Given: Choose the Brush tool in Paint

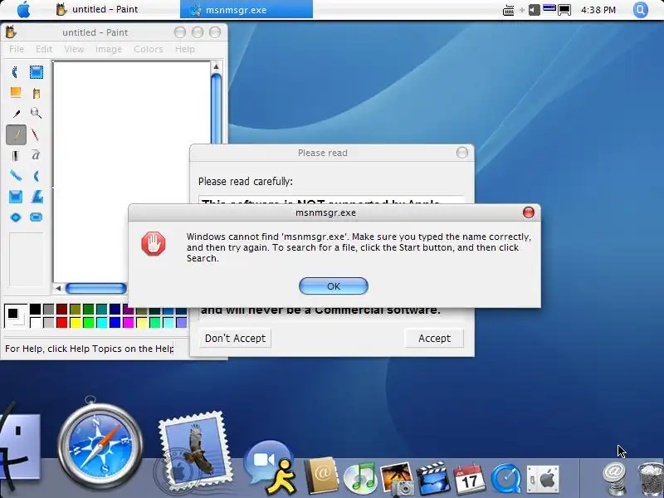Looking at the screenshot, I should point(36,134).
